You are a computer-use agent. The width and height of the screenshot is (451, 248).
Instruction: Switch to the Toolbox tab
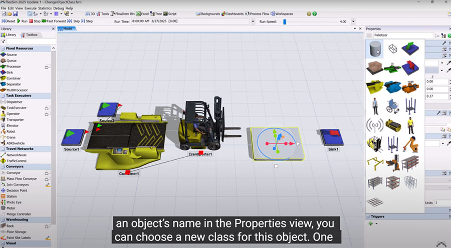[x=31, y=35]
